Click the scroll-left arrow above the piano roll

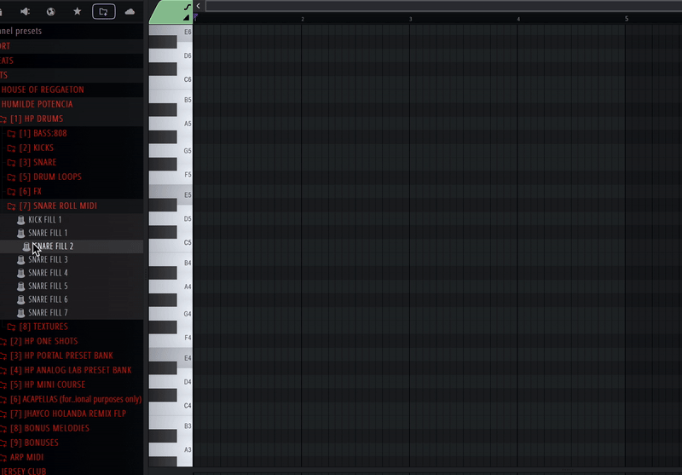199,6
